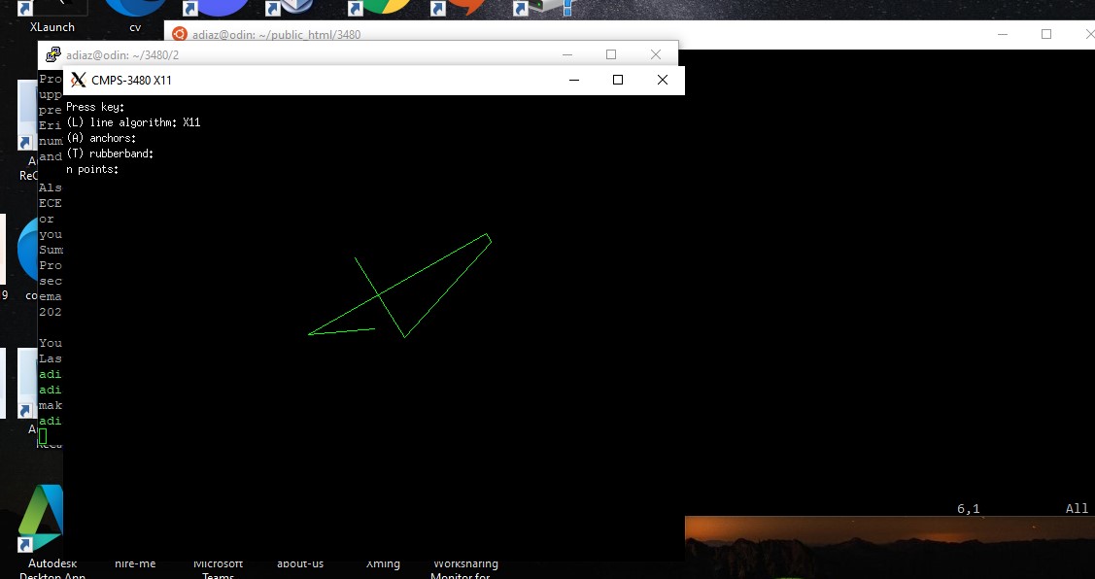The width and height of the screenshot is (1095, 579).
Task: Select the Worksharing Monitor desktop shortcut
Action: pyautogui.click(x=465, y=568)
